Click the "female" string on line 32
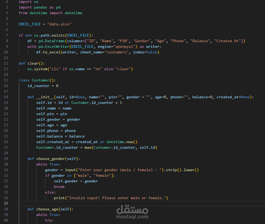The height and width of the screenshot is (224, 265). pyautogui.click(x=102, y=175)
